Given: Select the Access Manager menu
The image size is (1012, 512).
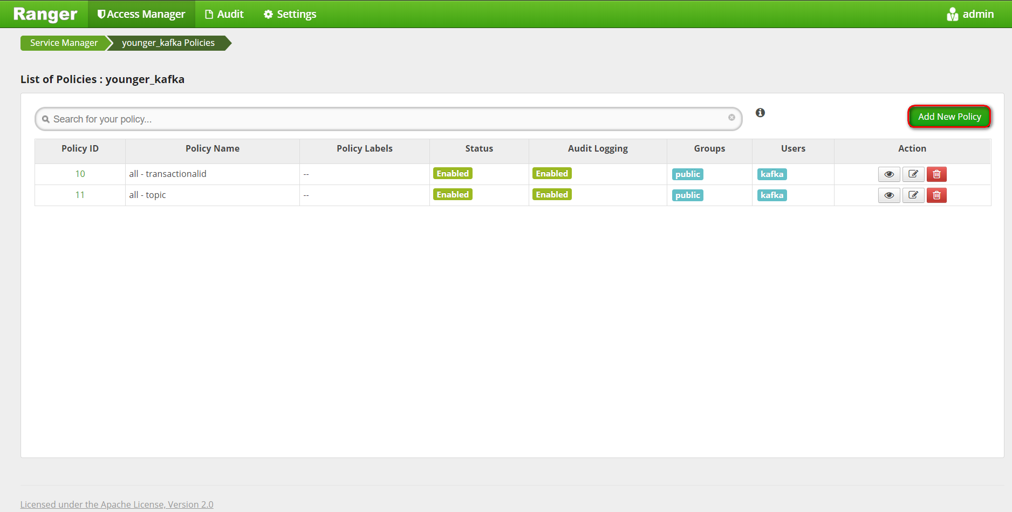Looking at the screenshot, I should tap(141, 14).
